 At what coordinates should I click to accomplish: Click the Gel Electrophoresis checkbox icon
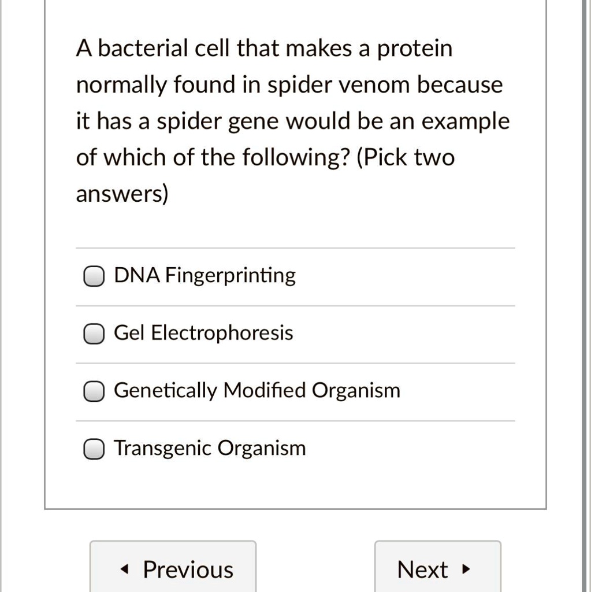pos(93,333)
